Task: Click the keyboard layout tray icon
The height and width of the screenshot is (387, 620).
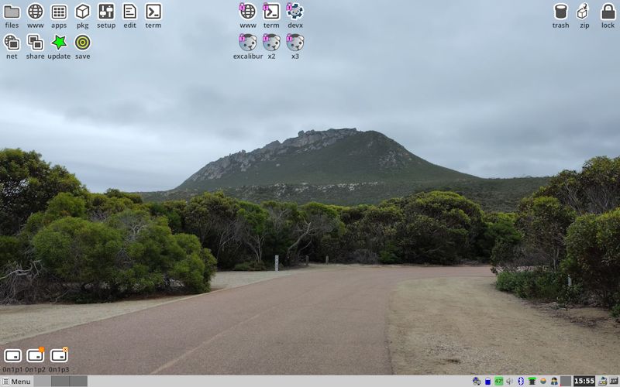Action: click(614, 381)
